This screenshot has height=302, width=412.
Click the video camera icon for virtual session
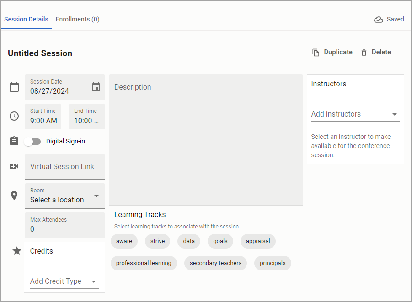(14, 166)
